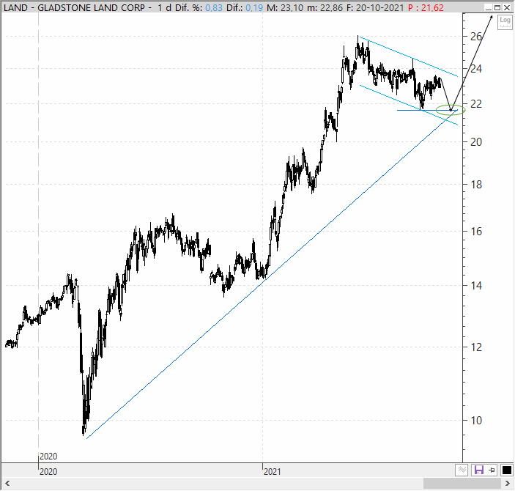Click the 14 price axis label
The image size is (515, 491).
click(x=476, y=285)
